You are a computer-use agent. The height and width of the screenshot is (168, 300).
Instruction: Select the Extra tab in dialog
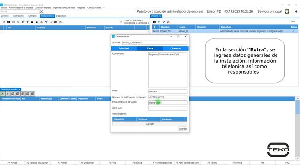click(150, 49)
